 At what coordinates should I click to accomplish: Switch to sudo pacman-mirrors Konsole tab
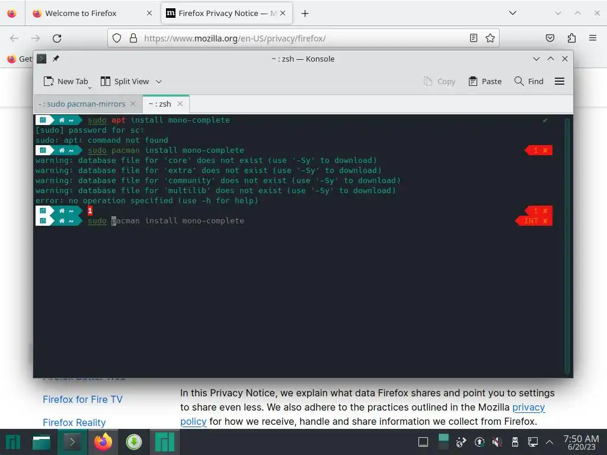click(82, 104)
